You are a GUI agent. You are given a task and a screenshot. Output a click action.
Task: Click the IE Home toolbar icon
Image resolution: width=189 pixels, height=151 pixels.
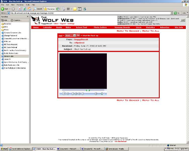(29, 9)
